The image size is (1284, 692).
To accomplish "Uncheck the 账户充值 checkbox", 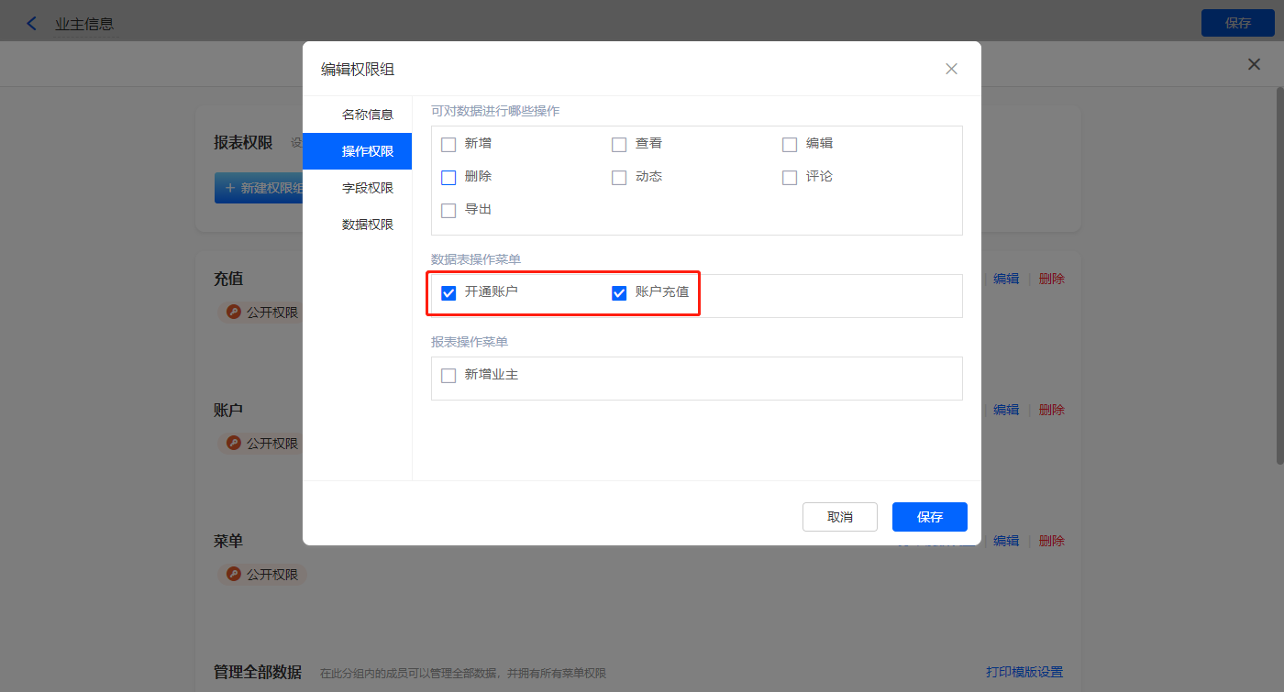I will [x=619, y=292].
